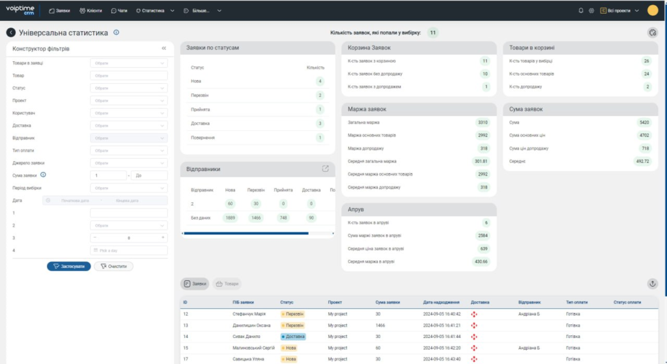
Task: Expand the Більше... menu
Action: pyautogui.click(x=202, y=10)
